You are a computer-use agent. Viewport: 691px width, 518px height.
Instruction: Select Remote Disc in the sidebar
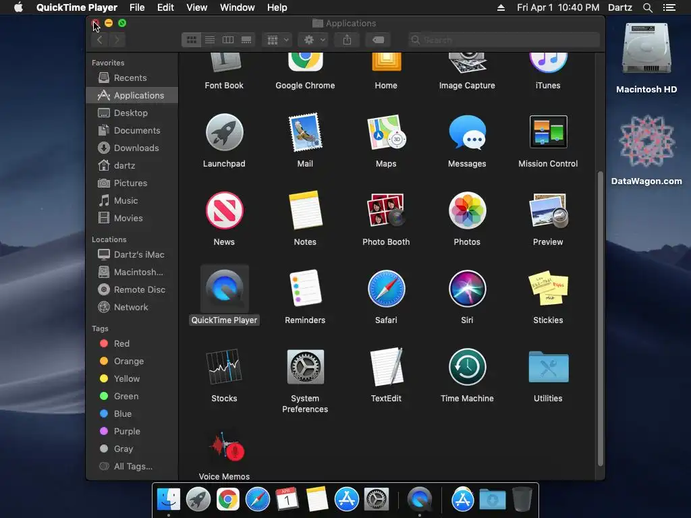point(132,289)
